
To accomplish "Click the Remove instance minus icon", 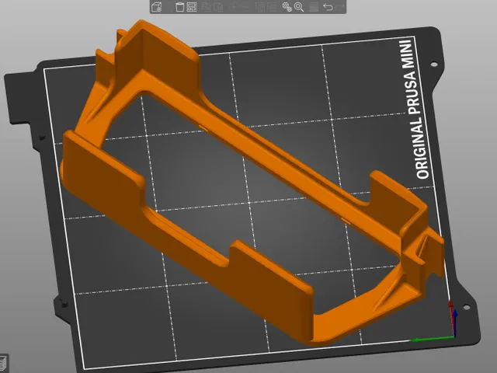I will click(245, 7).
